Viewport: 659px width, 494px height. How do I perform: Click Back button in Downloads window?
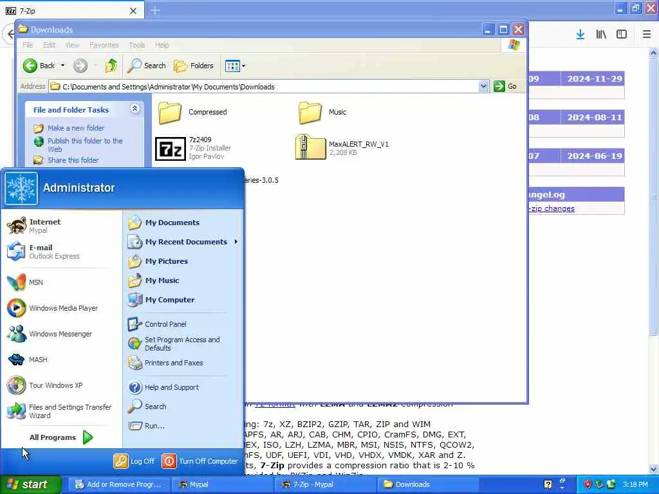tap(39, 66)
